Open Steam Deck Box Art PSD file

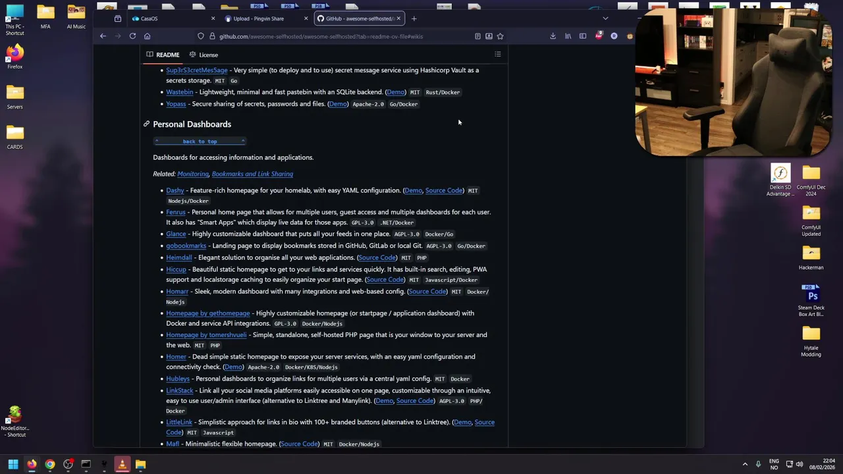pyautogui.click(x=811, y=300)
